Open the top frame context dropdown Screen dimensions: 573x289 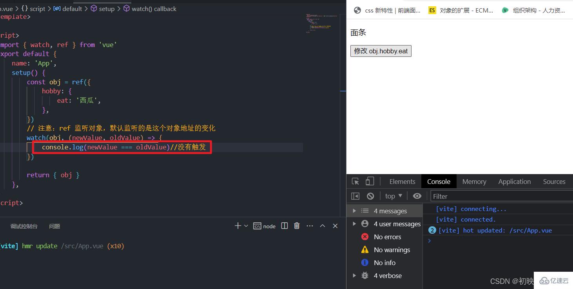pyautogui.click(x=393, y=196)
